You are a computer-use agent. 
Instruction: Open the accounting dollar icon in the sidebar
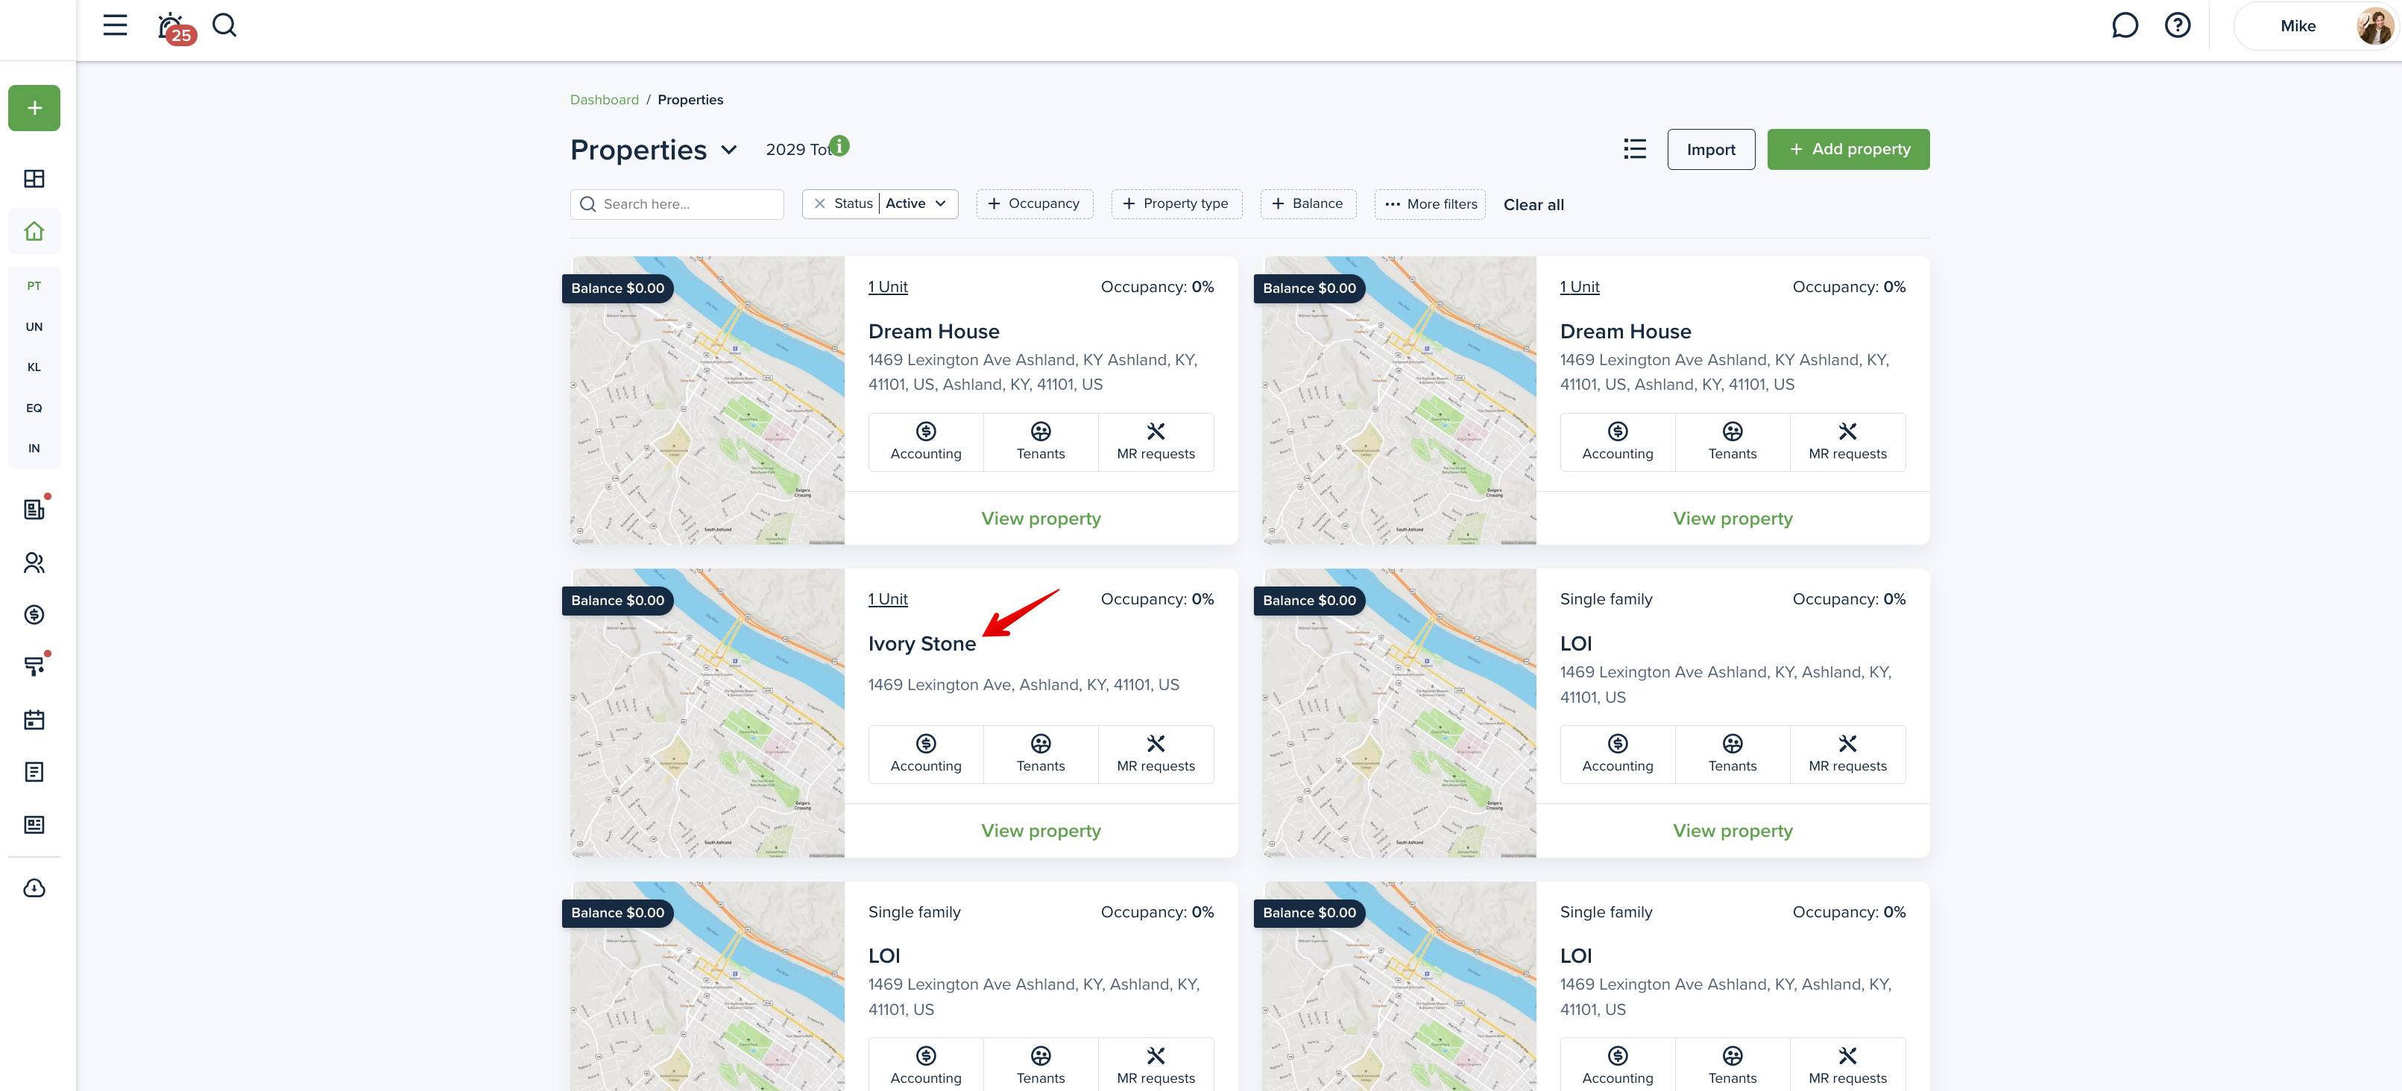(34, 615)
